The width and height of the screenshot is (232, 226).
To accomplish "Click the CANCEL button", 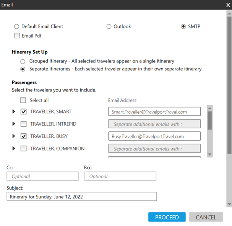I will (206, 217).
